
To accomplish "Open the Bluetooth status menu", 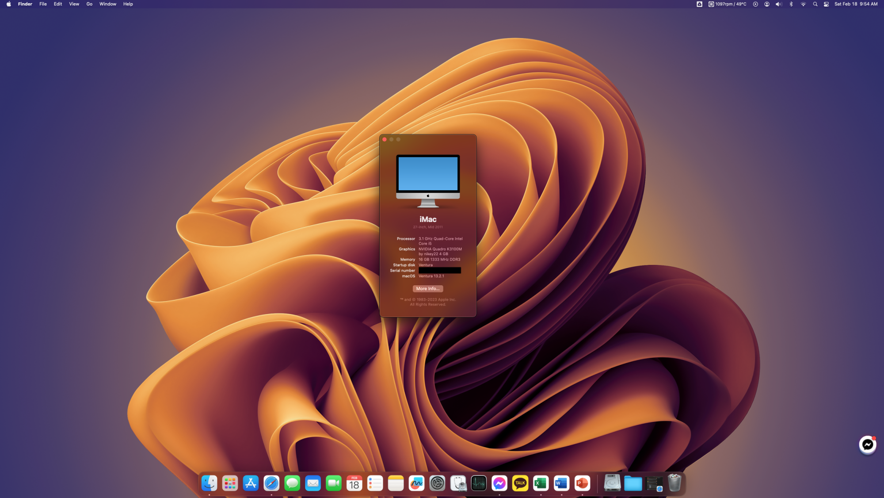I will tap(791, 4).
